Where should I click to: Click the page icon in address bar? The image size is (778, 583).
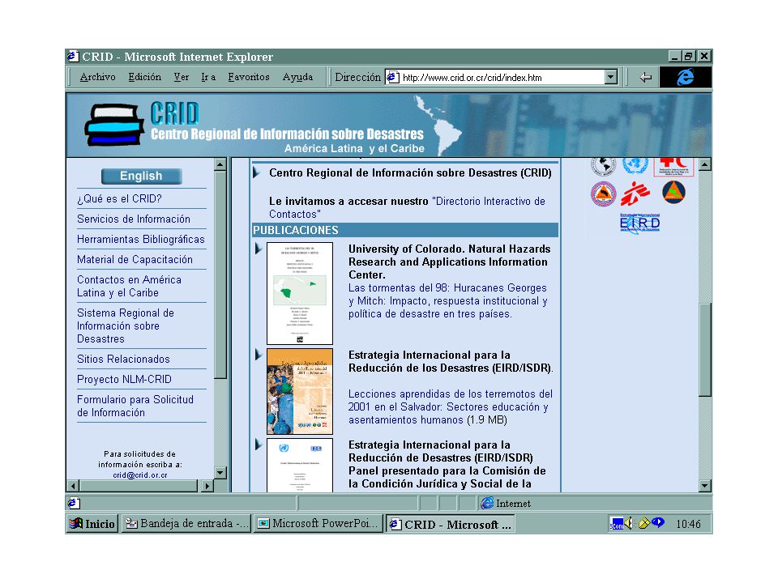393,78
